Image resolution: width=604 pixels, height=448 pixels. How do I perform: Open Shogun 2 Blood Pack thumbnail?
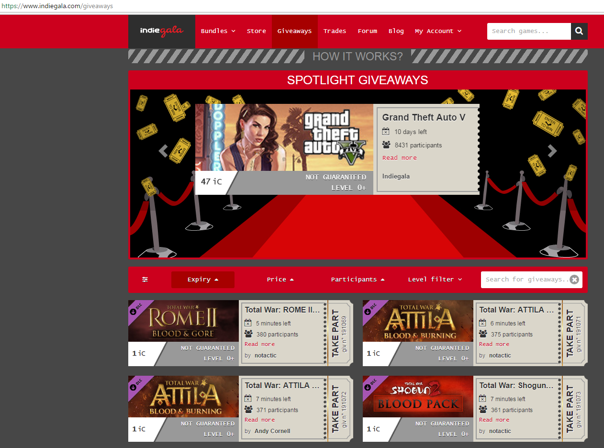pos(418,396)
